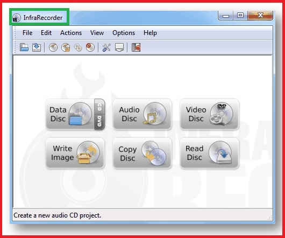
Task: Click the Exit door toolbar icon
Action: (x=136, y=47)
